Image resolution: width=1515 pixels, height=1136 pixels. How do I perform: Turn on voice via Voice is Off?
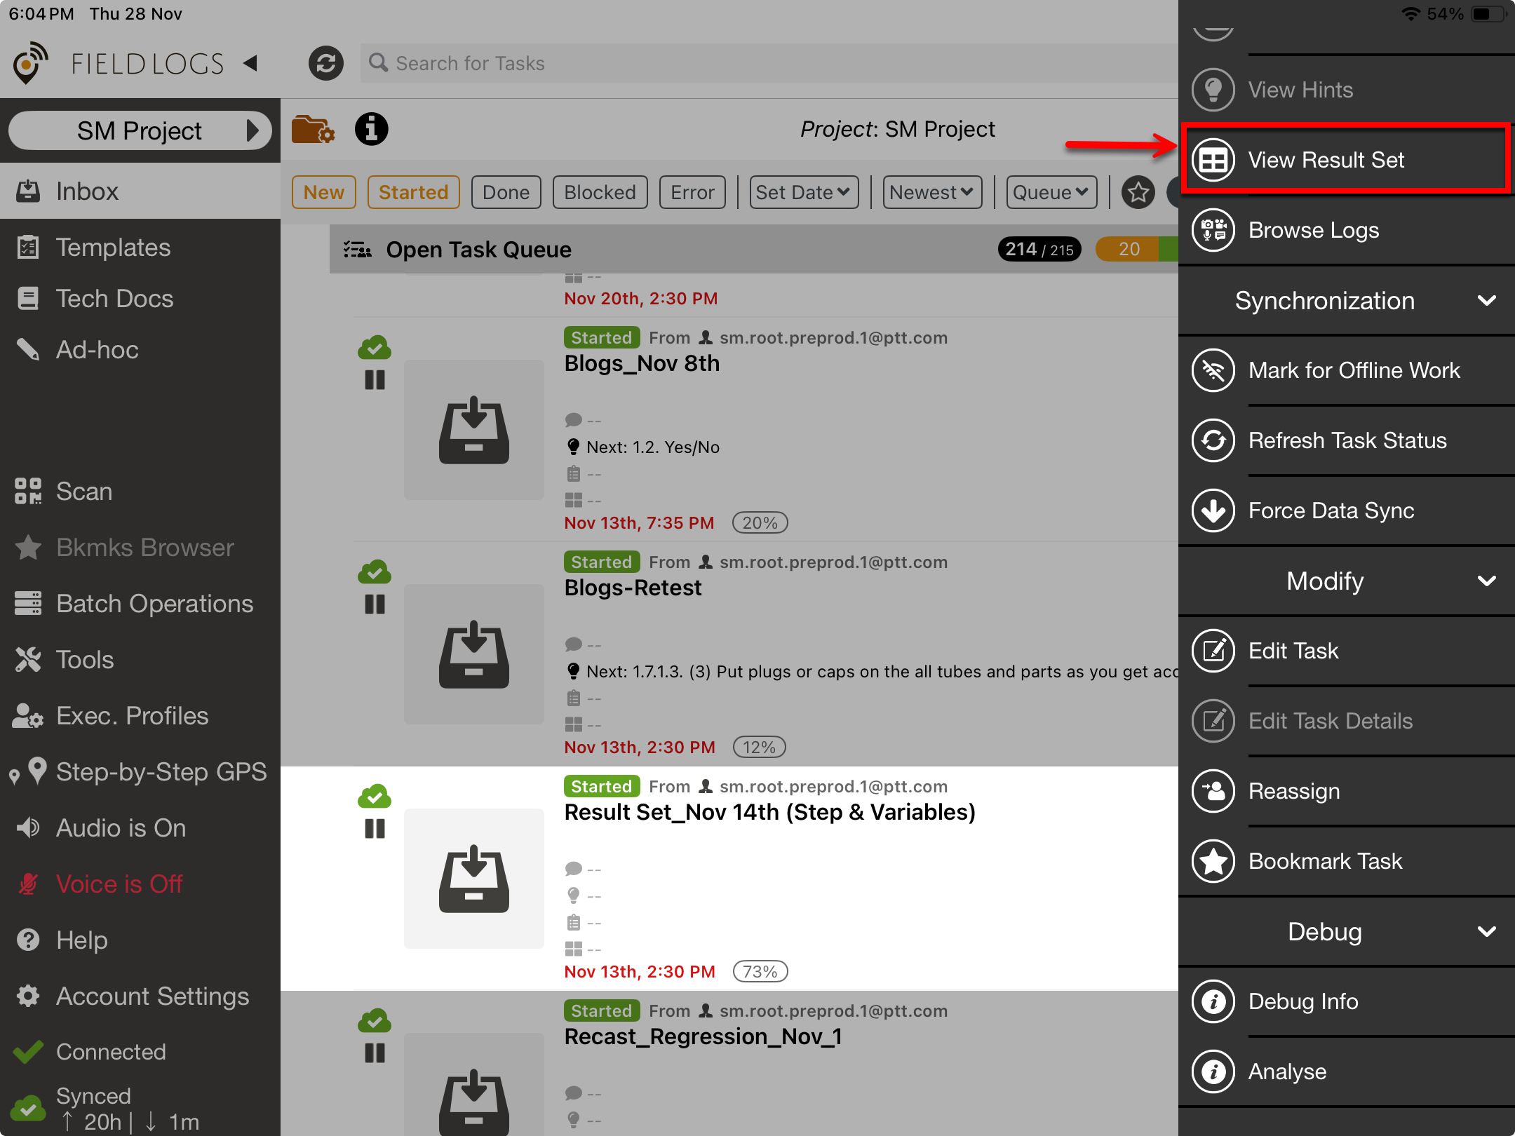click(x=119, y=884)
